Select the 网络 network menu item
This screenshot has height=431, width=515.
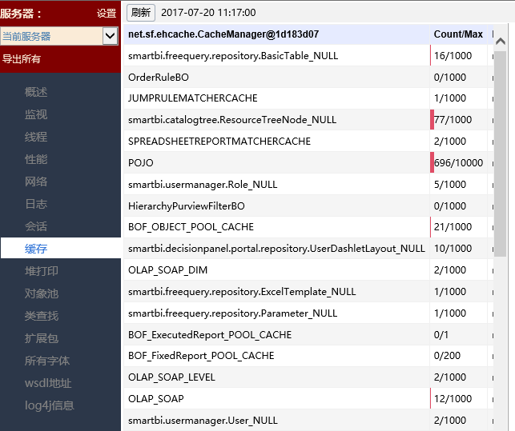coord(36,182)
